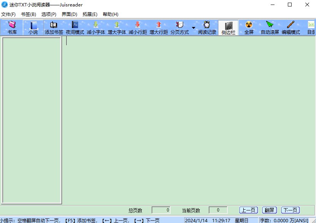Open the 拓展(E) menu
Viewport: 316px width, 223px height.
pyautogui.click(x=90, y=14)
